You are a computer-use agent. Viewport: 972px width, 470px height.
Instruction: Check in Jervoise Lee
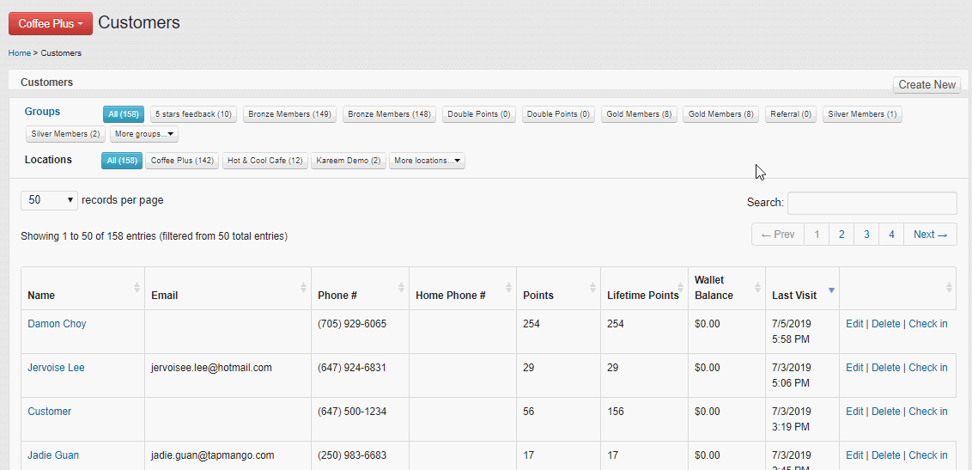pyautogui.click(x=928, y=368)
